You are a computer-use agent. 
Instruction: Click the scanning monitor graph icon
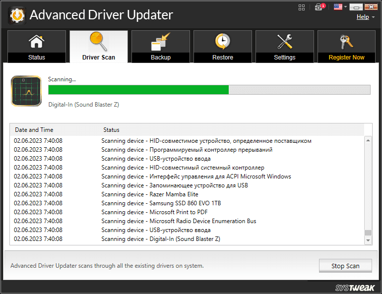coord(26,91)
